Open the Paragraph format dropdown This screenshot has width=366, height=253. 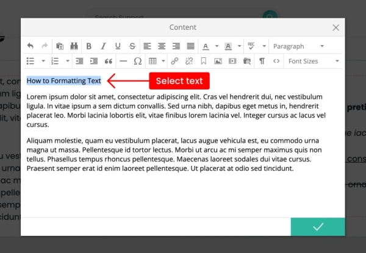[x=299, y=46]
